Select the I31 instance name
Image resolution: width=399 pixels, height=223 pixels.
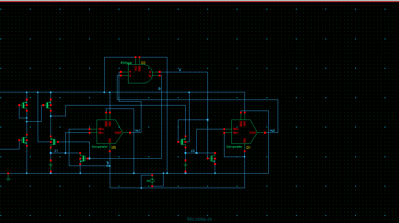click(x=248, y=148)
